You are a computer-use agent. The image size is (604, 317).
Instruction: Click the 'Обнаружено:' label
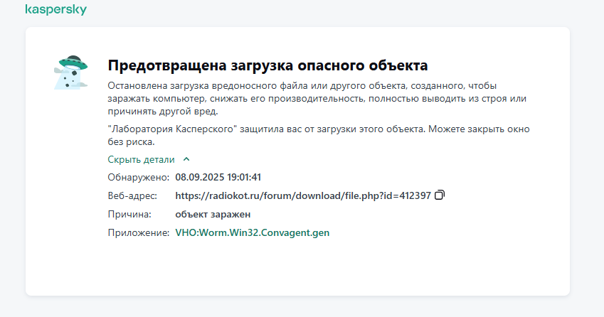tap(138, 178)
